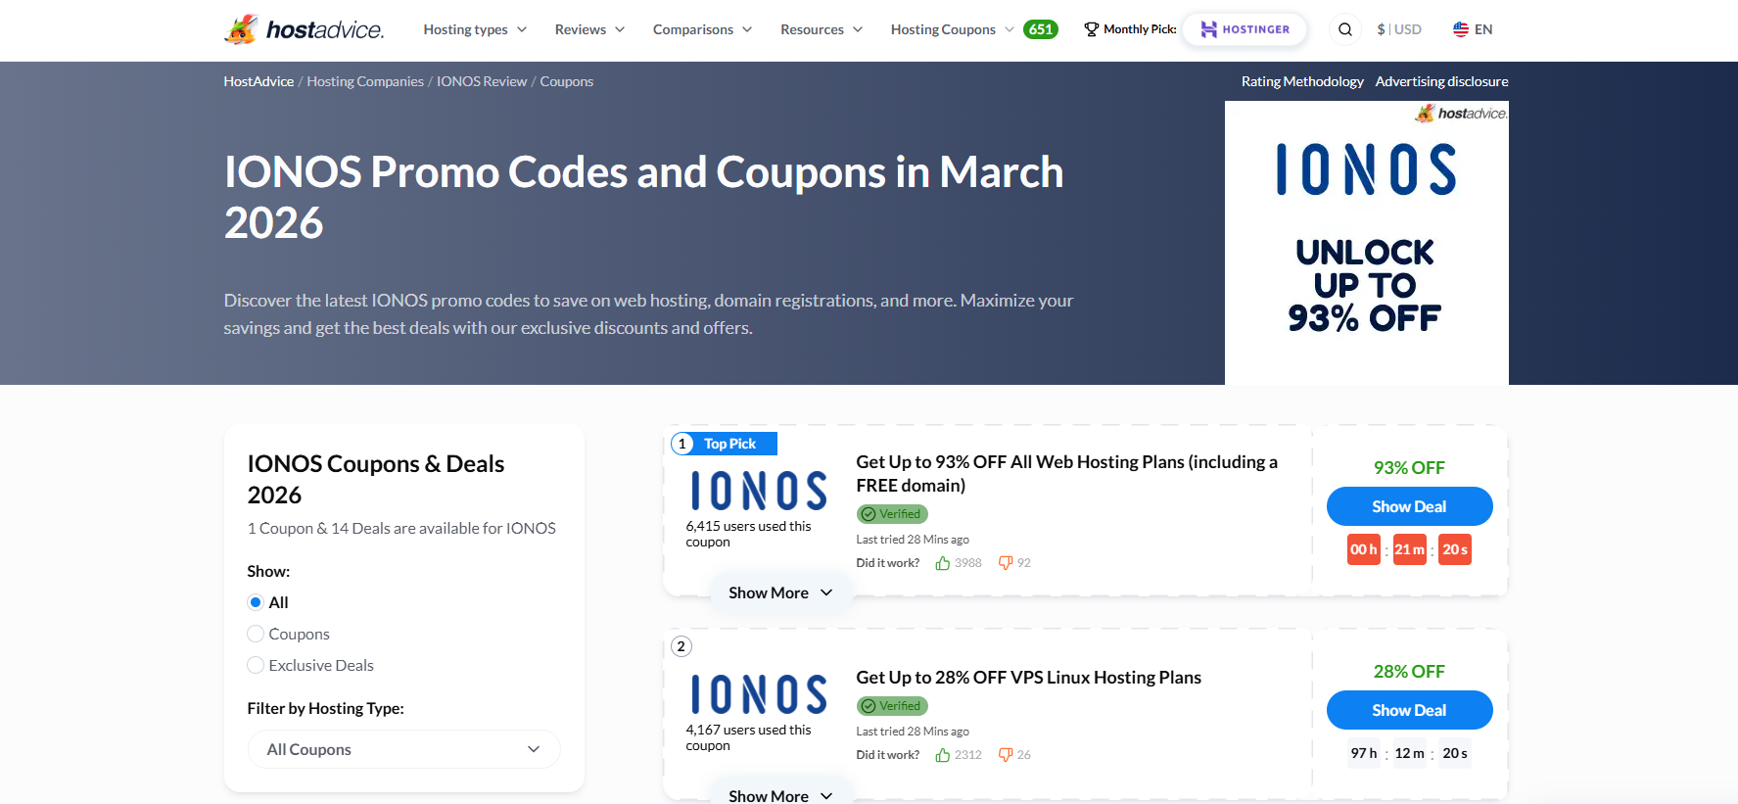Select the All radio option
The height and width of the screenshot is (804, 1738).
pos(256,602)
